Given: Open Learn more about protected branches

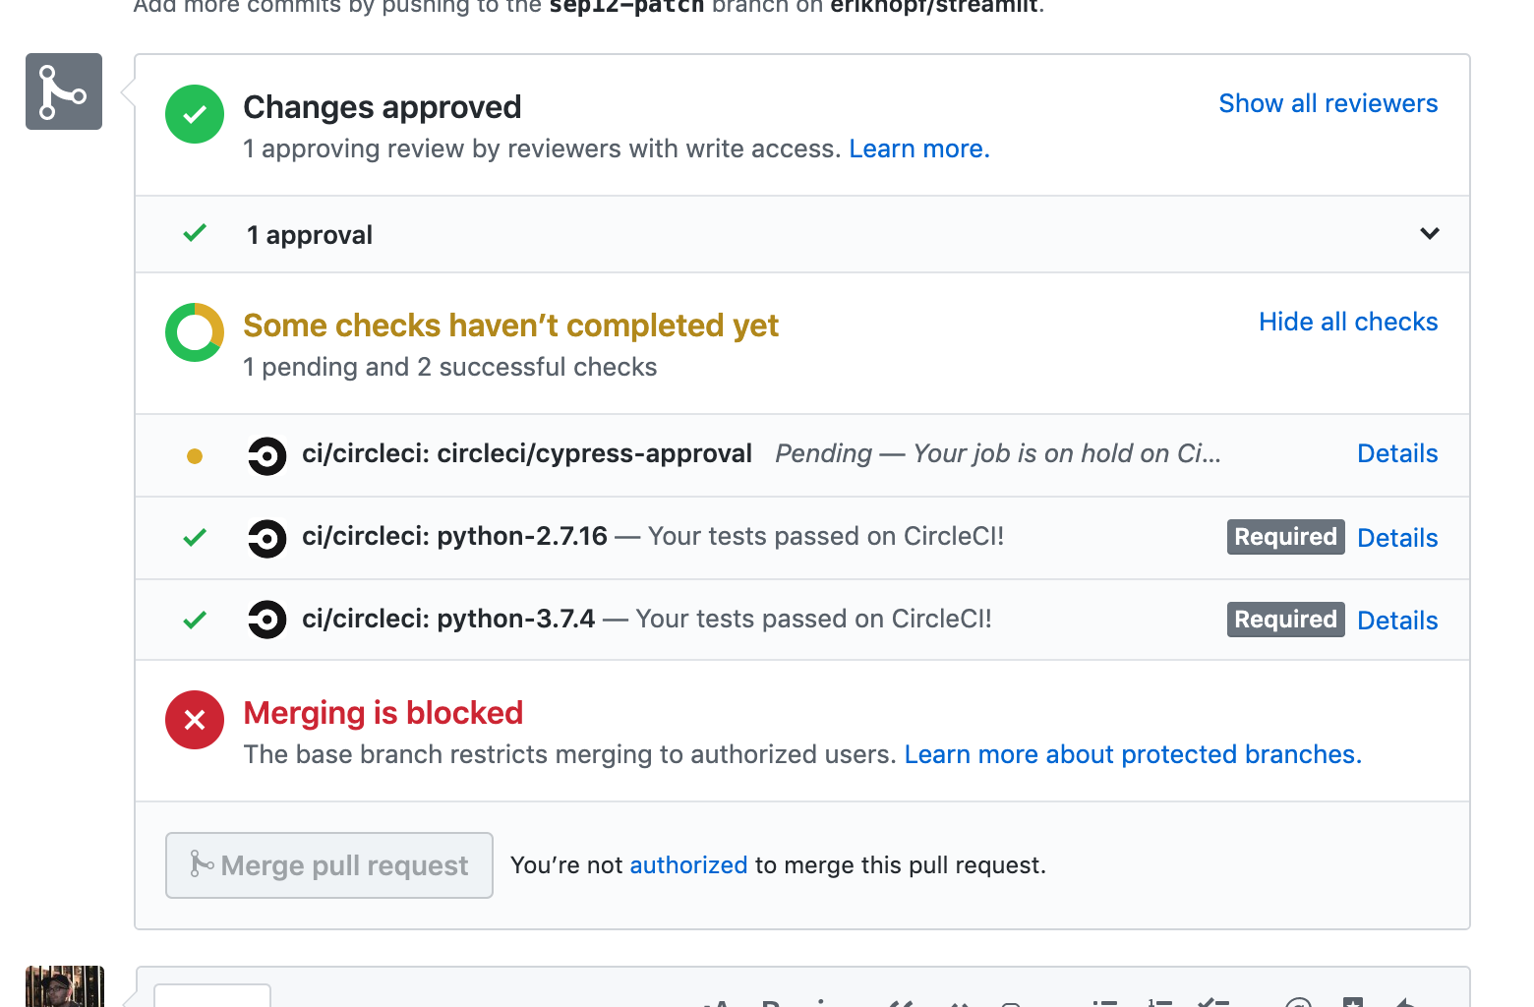Looking at the screenshot, I should click(1133, 754).
